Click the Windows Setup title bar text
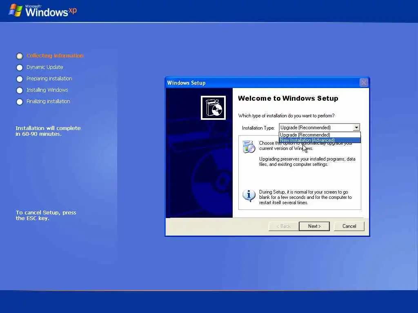 186,83
